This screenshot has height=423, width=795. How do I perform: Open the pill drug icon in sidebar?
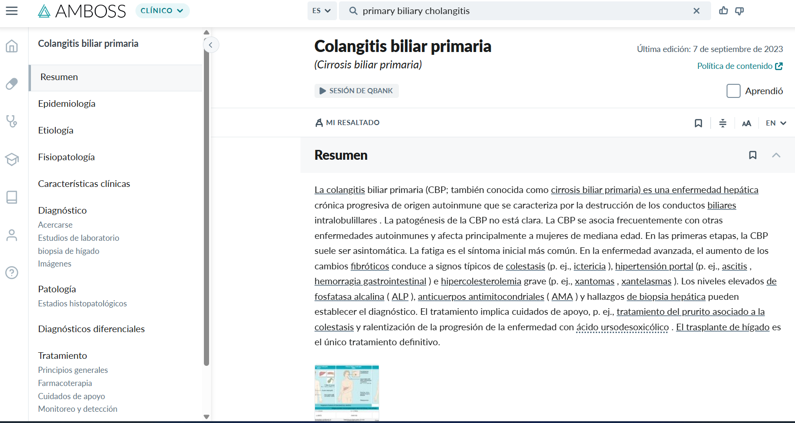click(x=12, y=84)
